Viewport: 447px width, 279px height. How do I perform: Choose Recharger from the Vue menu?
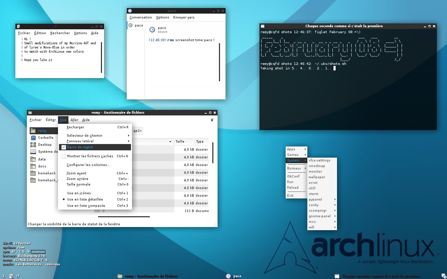[x=95, y=127]
